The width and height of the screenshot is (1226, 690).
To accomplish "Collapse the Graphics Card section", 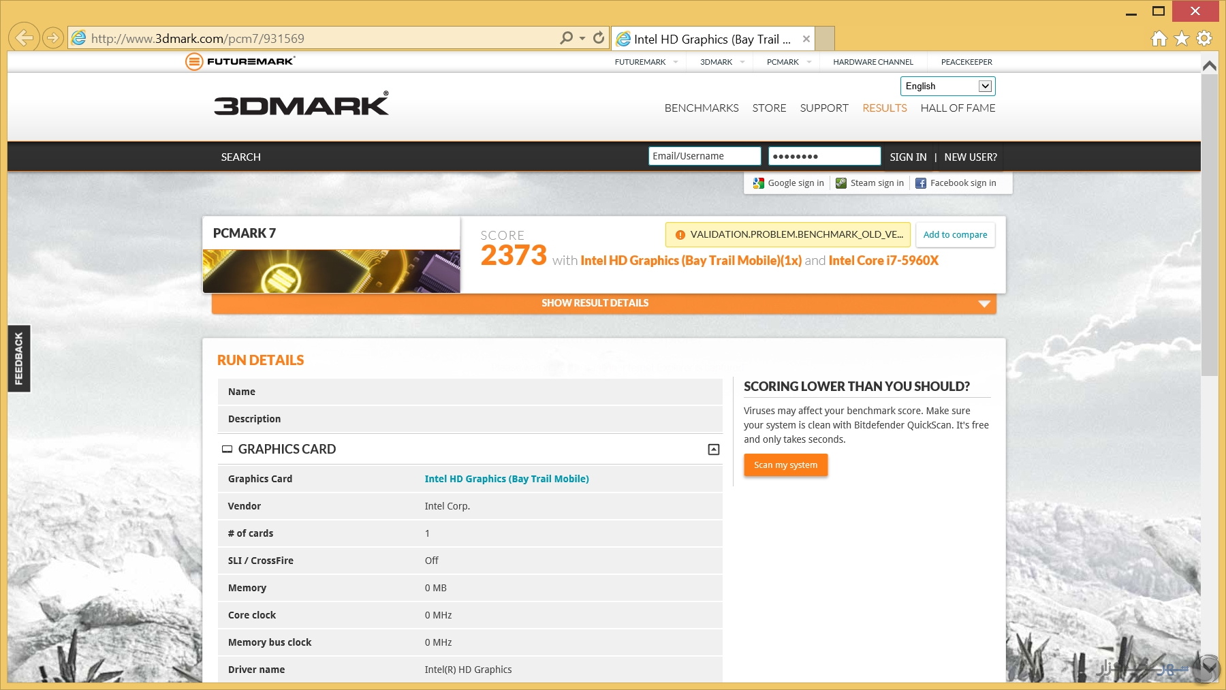I will [714, 450].
